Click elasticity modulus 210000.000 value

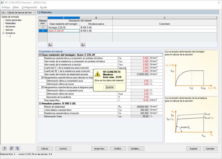(140, 74)
